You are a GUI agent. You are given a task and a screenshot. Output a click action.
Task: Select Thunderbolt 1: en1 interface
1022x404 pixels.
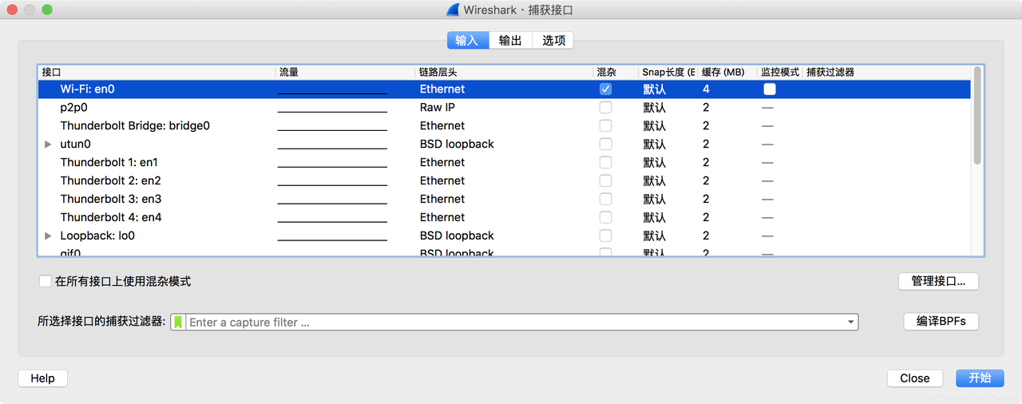(109, 163)
